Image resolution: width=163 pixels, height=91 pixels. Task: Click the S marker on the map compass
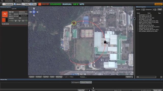[34, 15]
